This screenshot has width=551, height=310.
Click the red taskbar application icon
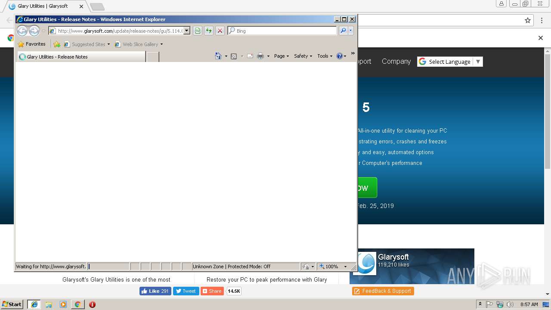point(92,304)
